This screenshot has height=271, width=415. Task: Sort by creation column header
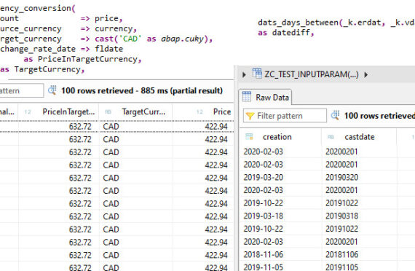280,137
